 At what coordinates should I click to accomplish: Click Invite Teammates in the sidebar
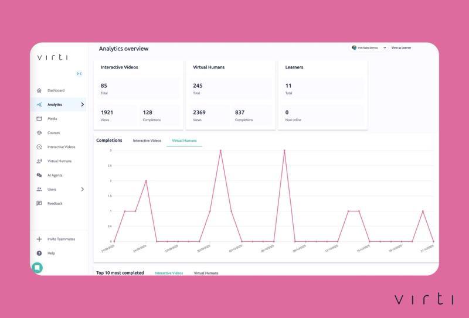click(x=61, y=239)
